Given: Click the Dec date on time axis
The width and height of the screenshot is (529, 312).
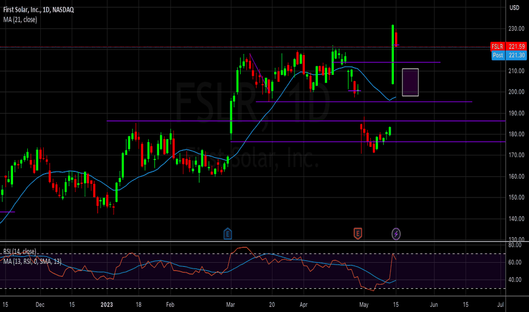Looking at the screenshot, I should pos(40,305).
